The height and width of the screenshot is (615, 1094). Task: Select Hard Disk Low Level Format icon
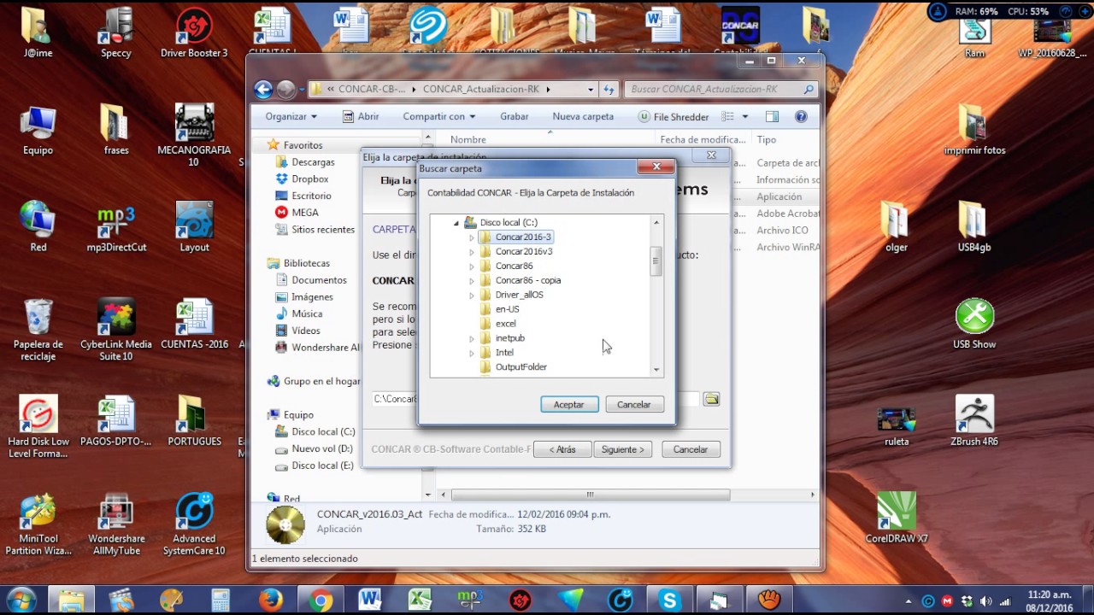(x=38, y=427)
